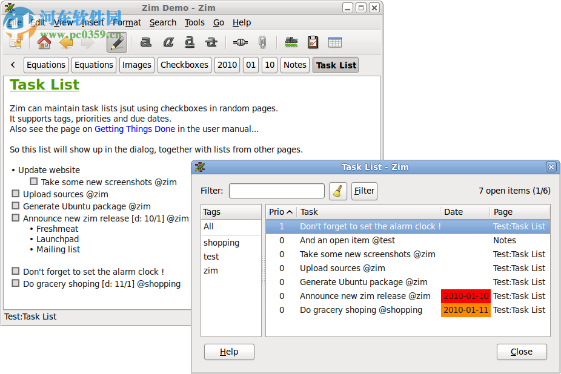Click the Task List page heading
561x374 pixels.
point(44,85)
